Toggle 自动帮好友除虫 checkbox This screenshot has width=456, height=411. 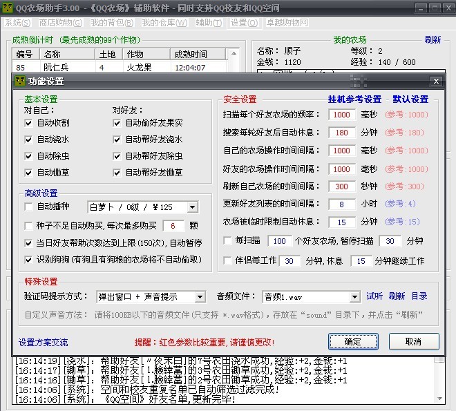coord(117,156)
